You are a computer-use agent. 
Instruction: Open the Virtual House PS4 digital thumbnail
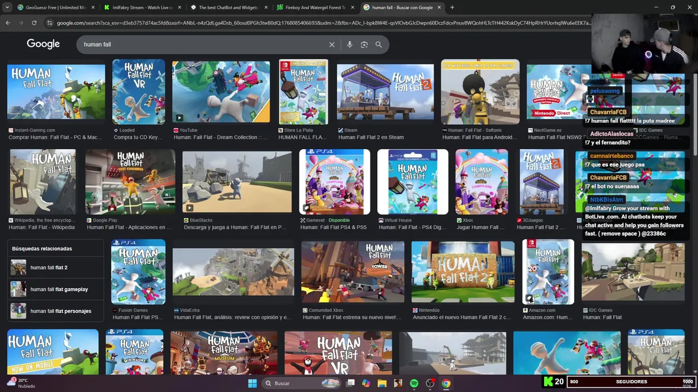(413, 182)
